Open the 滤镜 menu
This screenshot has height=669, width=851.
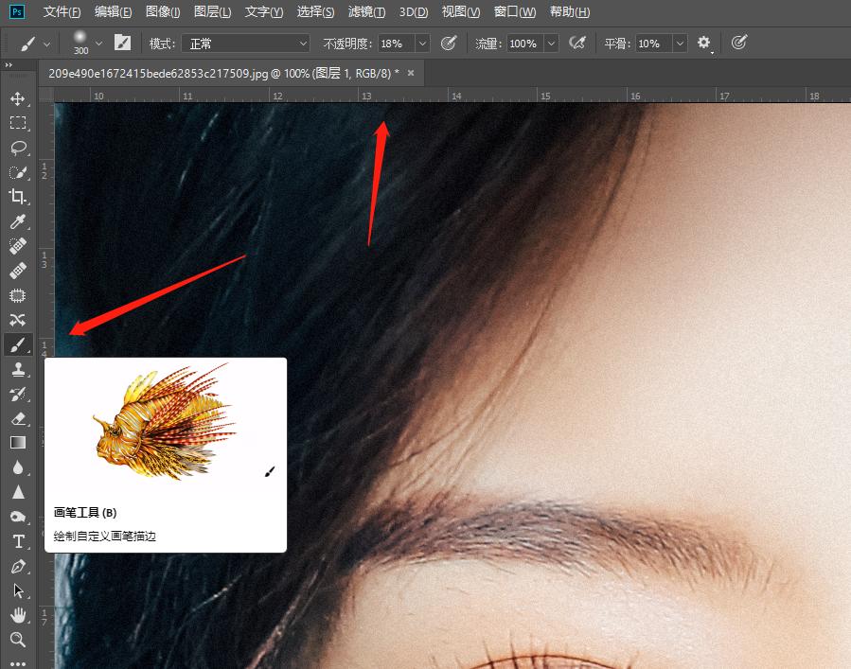coord(367,11)
